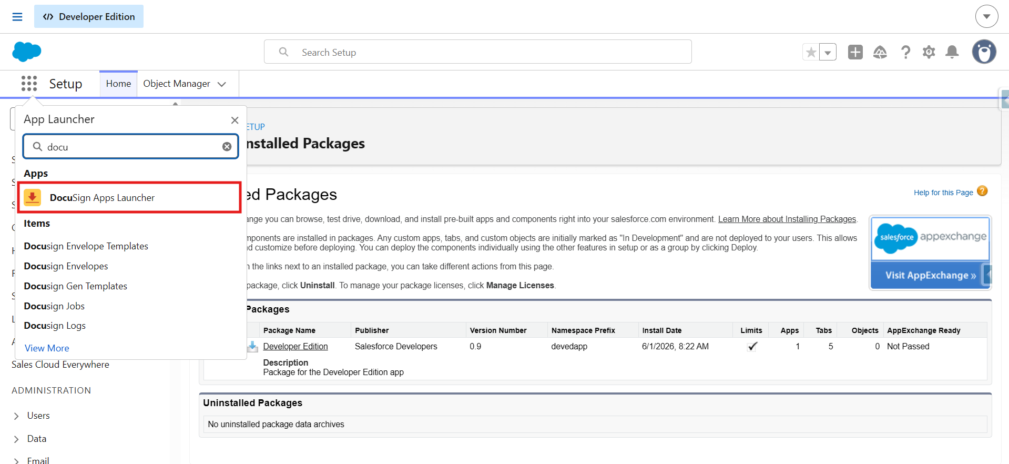Click the orange help question icon
The width and height of the screenshot is (1009, 464).
pos(982,191)
